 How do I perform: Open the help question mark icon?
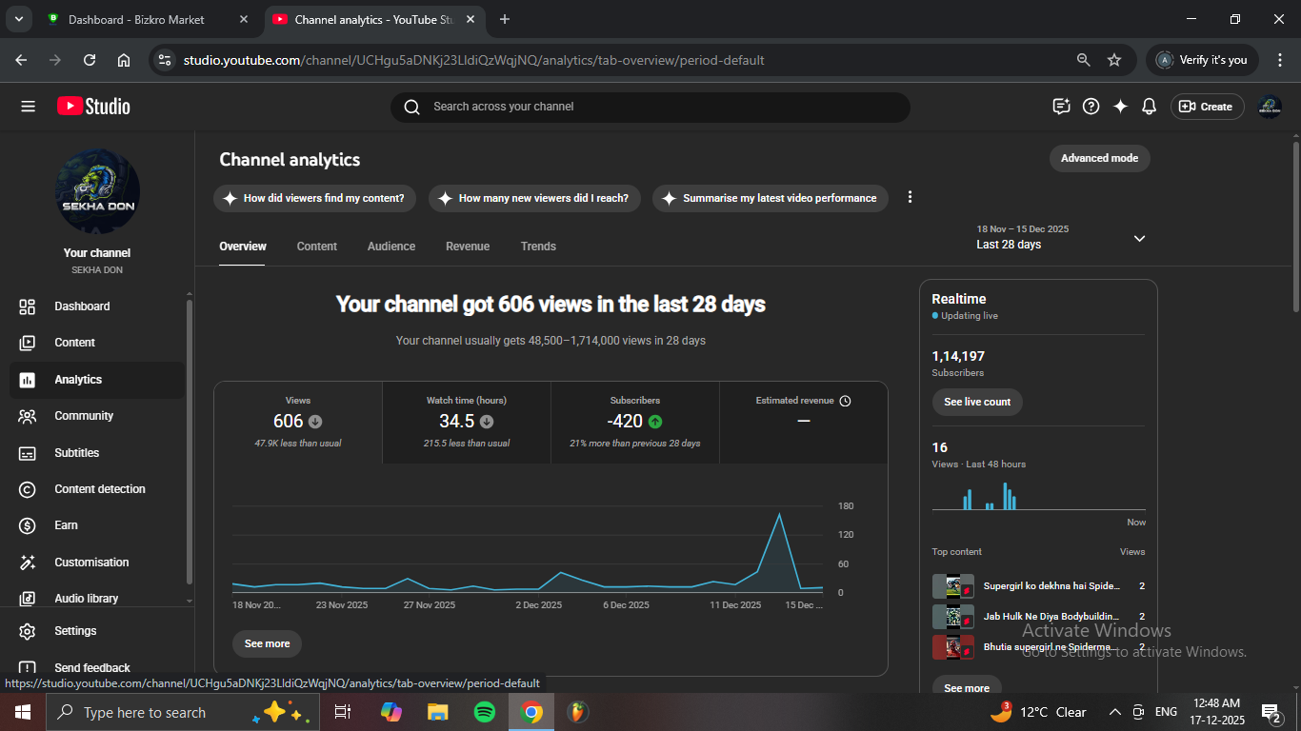pyautogui.click(x=1091, y=107)
